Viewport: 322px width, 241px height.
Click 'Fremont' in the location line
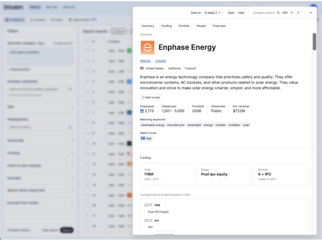coord(191,68)
